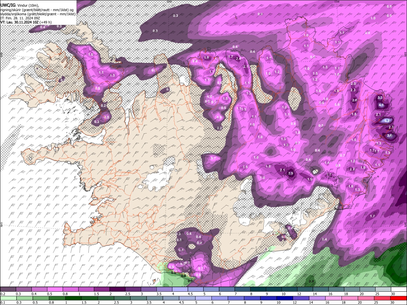Click the '2.4' snowfall value on the map

coord(238,58)
